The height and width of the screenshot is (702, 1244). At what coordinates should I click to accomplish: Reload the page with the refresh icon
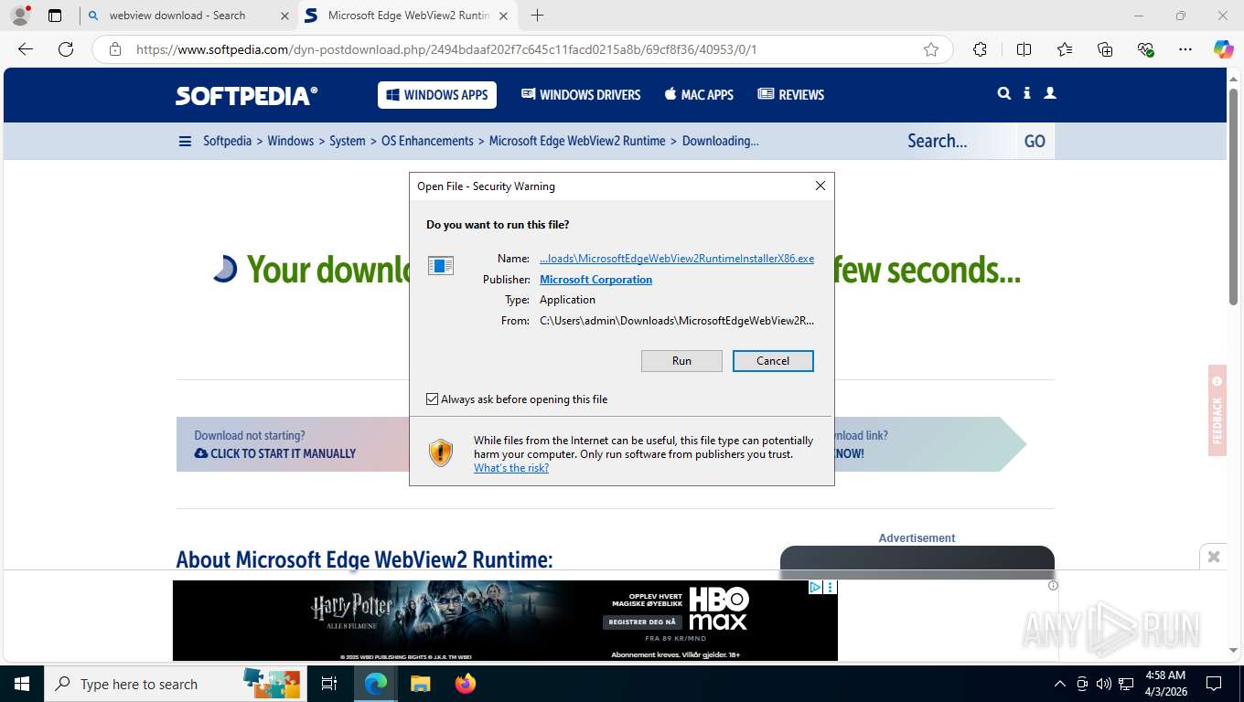click(x=66, y=49)
